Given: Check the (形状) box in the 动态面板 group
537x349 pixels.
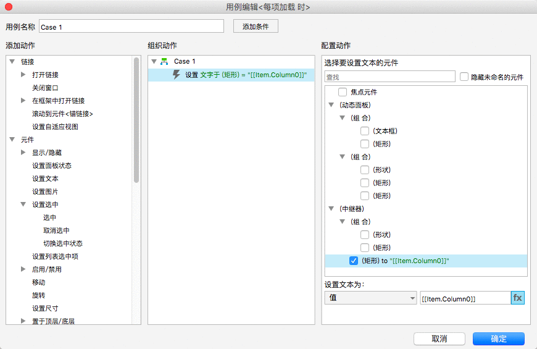Looking at the screenshot, I should pos(365,170).
